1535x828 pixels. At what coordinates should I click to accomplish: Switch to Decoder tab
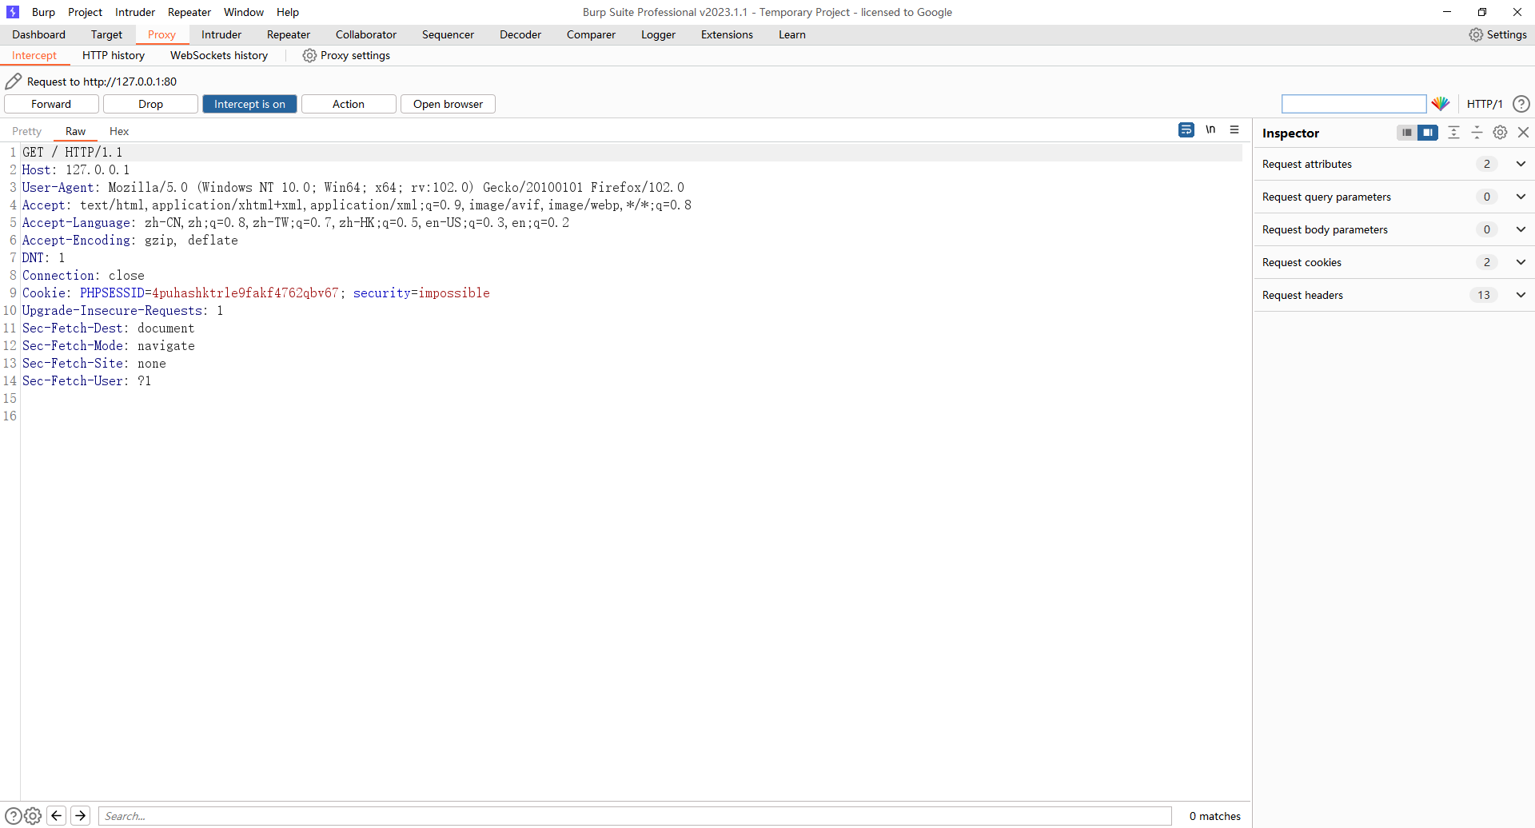[x=520, y=34]
